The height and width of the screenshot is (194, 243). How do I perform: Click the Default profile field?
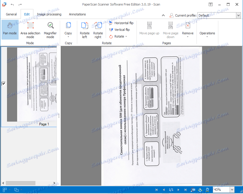[217, 15]
